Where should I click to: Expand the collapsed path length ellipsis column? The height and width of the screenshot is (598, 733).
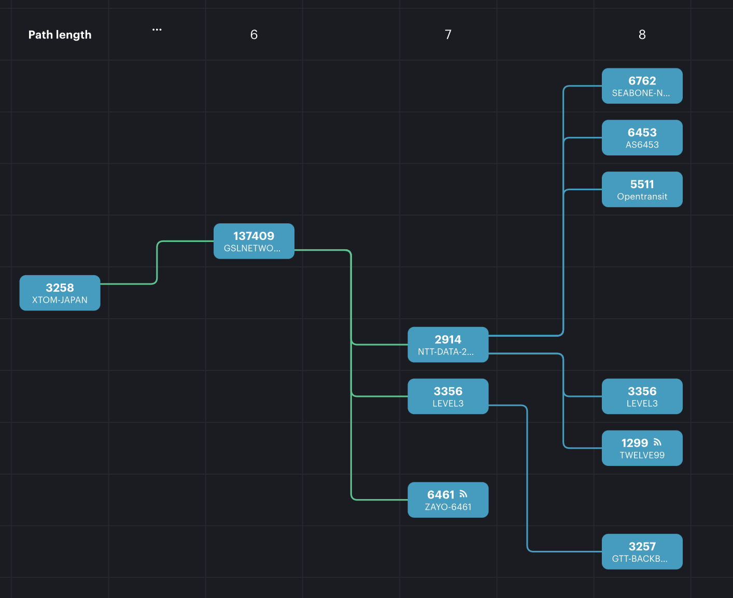point(157,30)
